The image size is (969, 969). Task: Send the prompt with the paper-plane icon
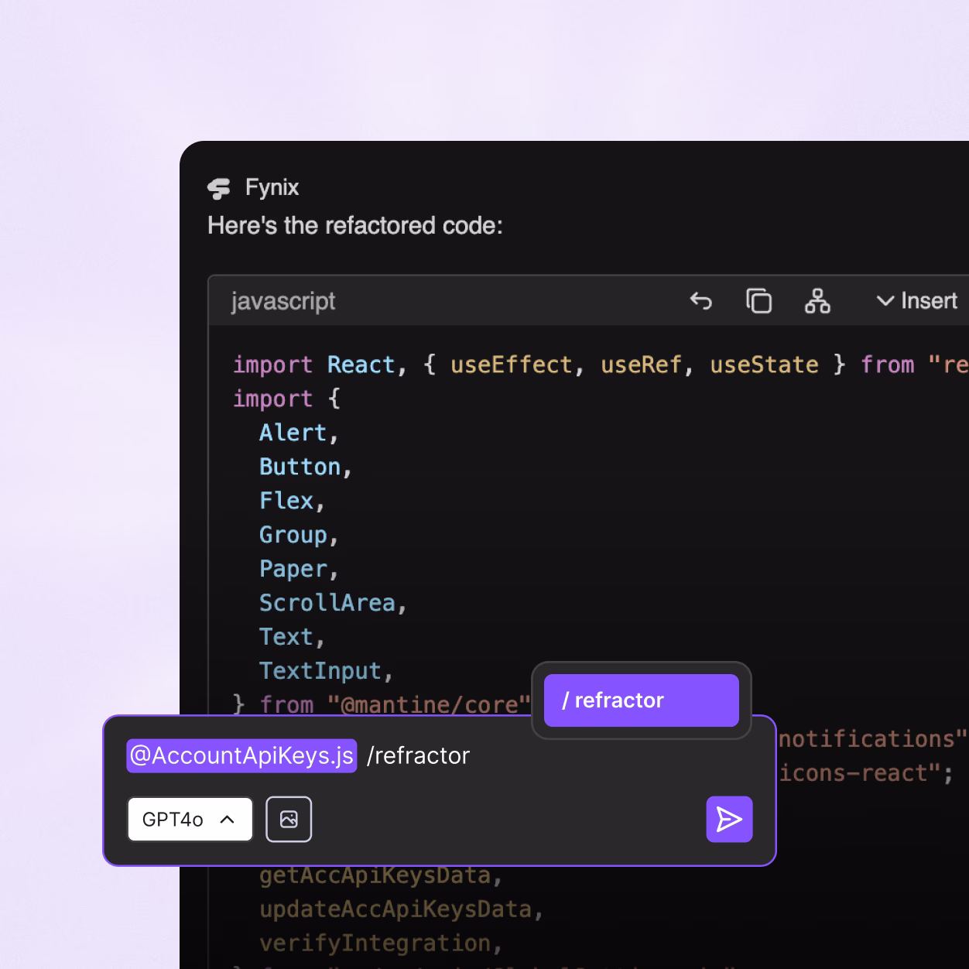pyautogui.click(x=728, y=819)
